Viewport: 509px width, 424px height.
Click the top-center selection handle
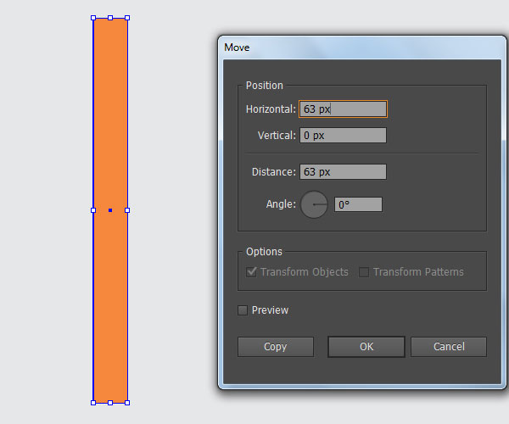(x=110, y=18)
